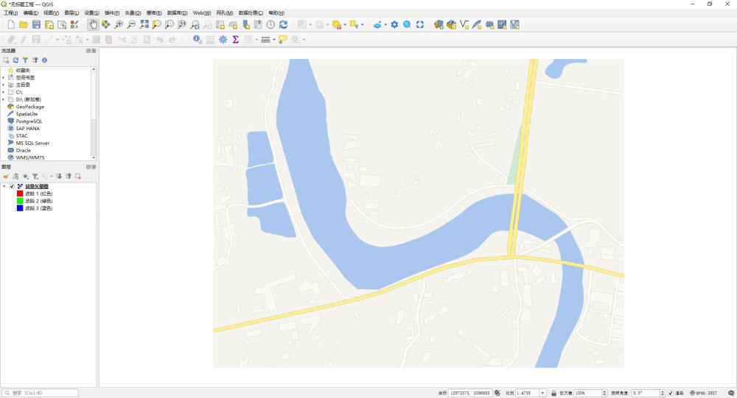Select the Map Tips speech bubble icon
This screenshot has width=737, height=398.
282,40
